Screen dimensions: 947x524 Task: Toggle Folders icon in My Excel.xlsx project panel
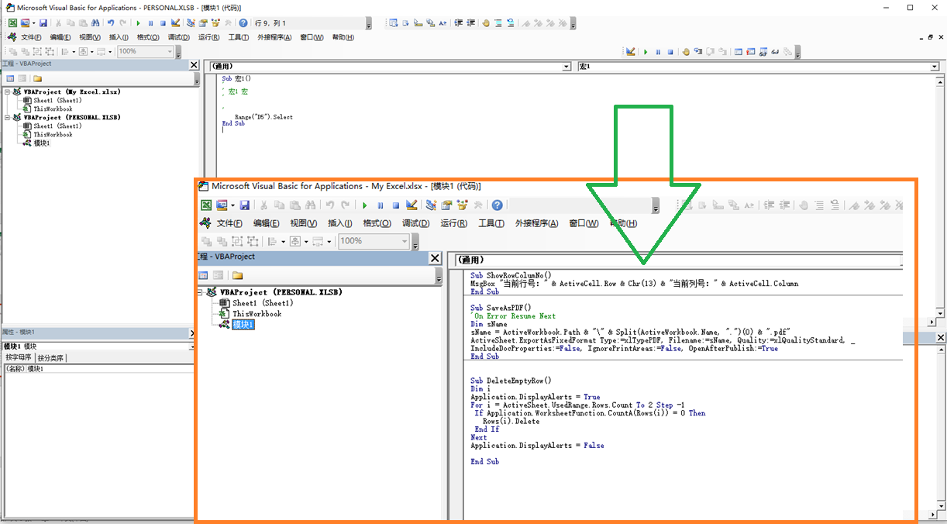(237, 274)
